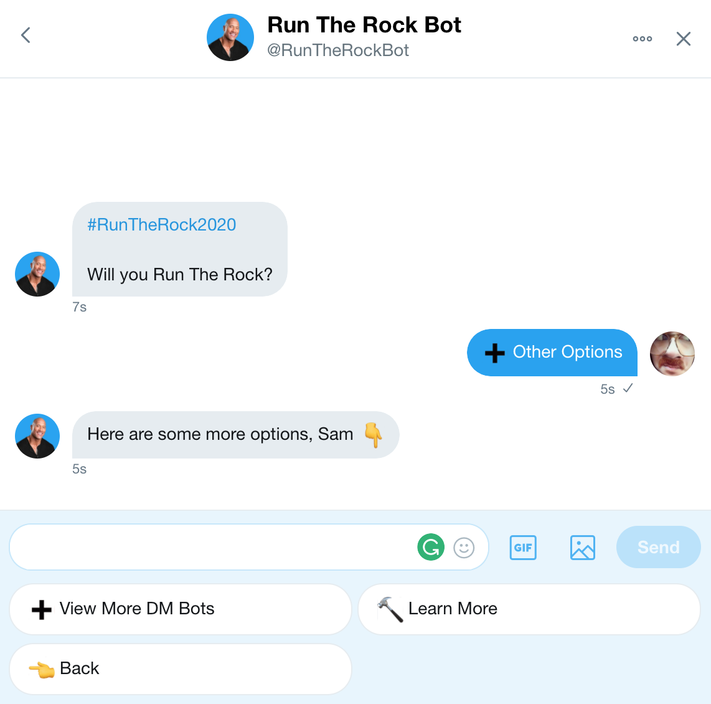Click the conversation options three-dot icon
This screenshot has height=704, width=711.
(642, 39)
